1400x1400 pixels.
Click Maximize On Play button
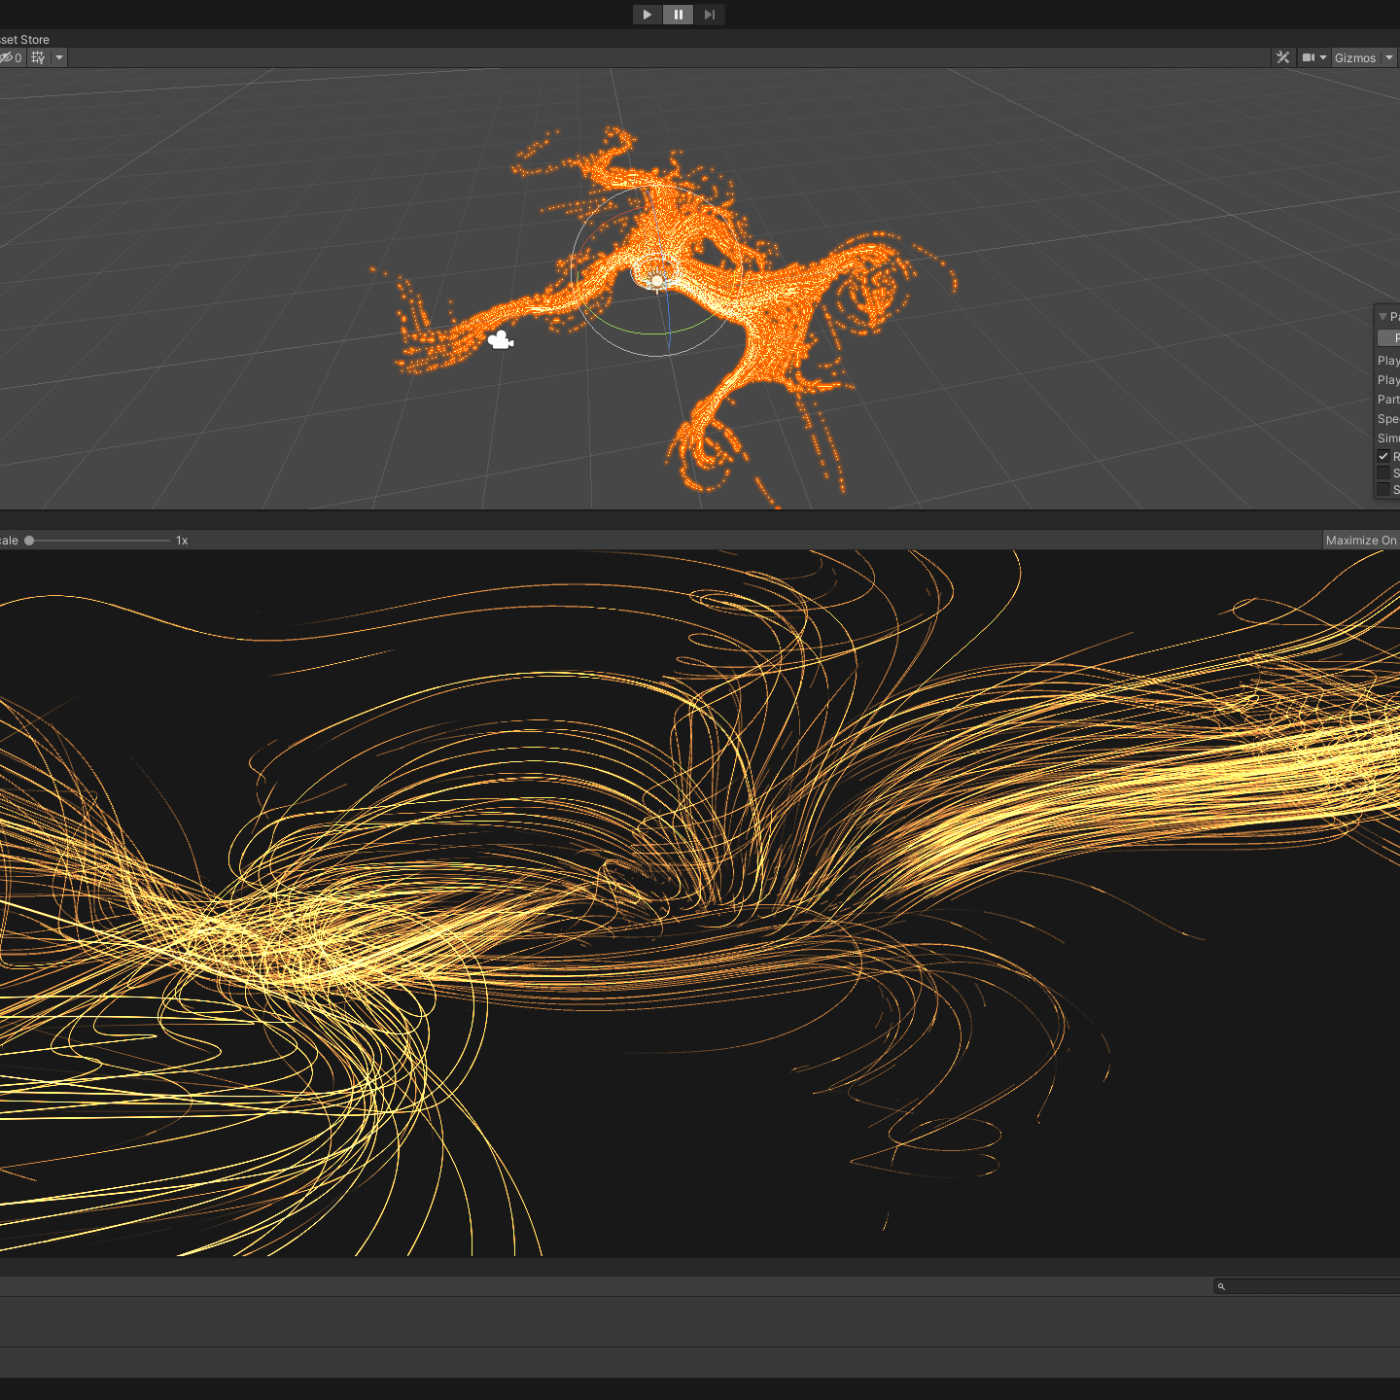(x=1361, y=541)
